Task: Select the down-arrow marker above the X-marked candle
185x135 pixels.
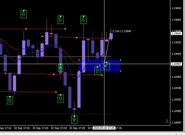Action: tap(60, 20)
